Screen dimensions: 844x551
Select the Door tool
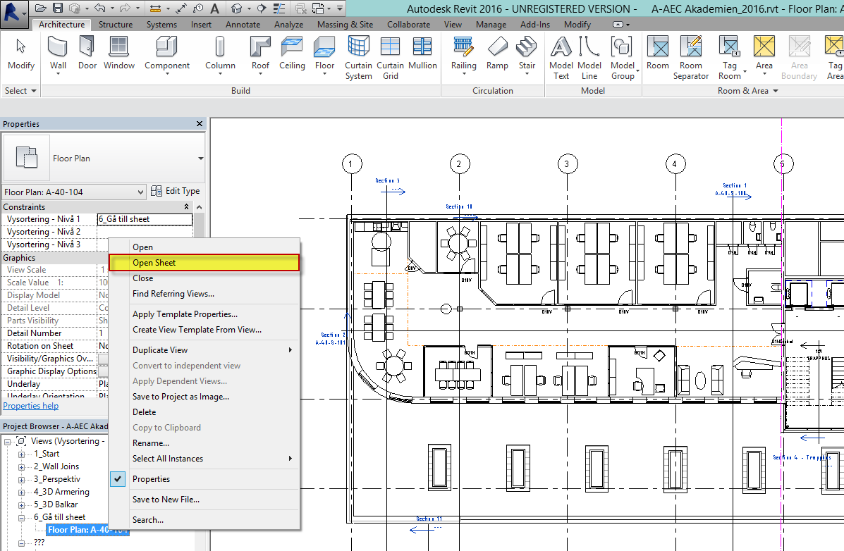tap(87, 53)
